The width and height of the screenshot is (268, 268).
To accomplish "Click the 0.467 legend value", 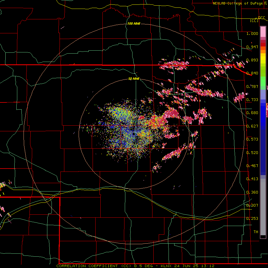I will pos(252,166).
